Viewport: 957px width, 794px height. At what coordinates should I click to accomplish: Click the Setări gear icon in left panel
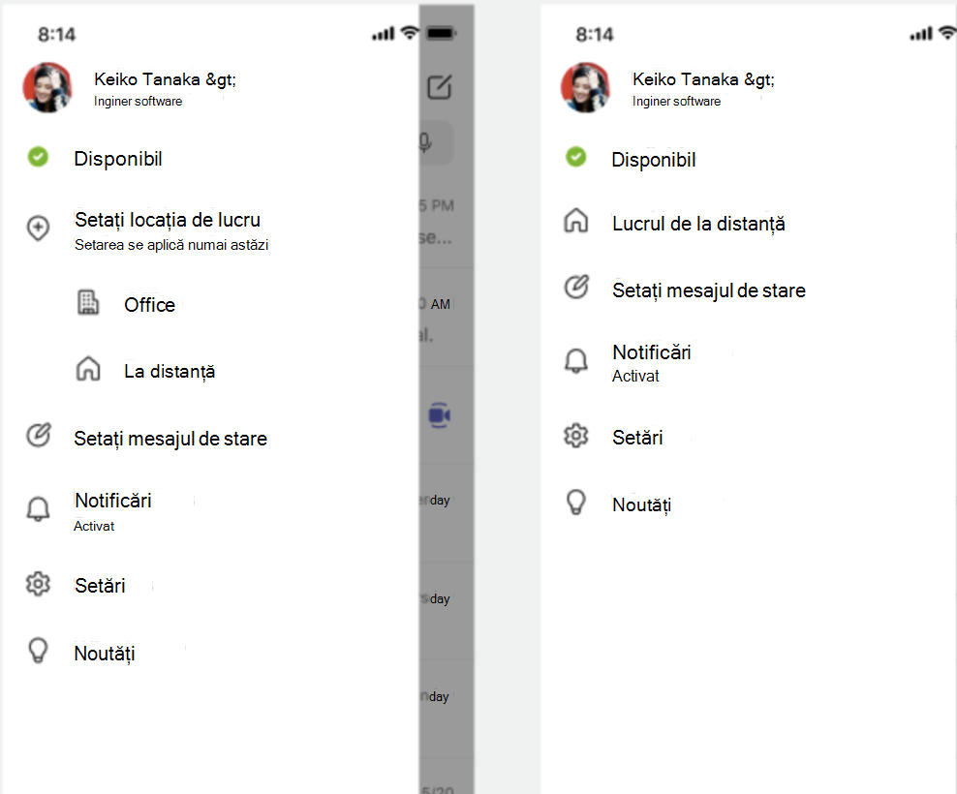(x=38, y=584)
